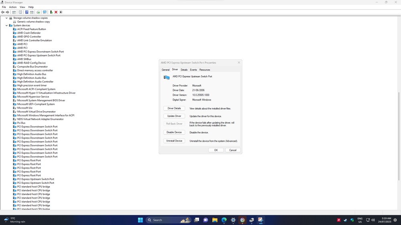The image size is (401, 225).
Task: Click the device icon in Properties dialog
Action: coord(167,77)
